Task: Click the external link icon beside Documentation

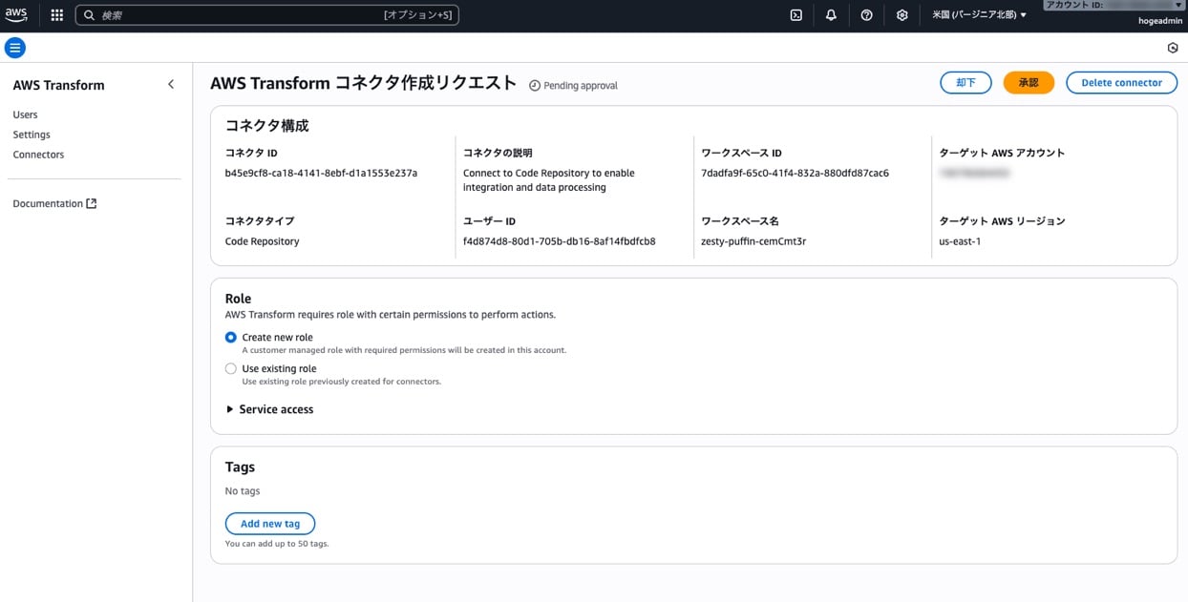Action: pos(92,203)
